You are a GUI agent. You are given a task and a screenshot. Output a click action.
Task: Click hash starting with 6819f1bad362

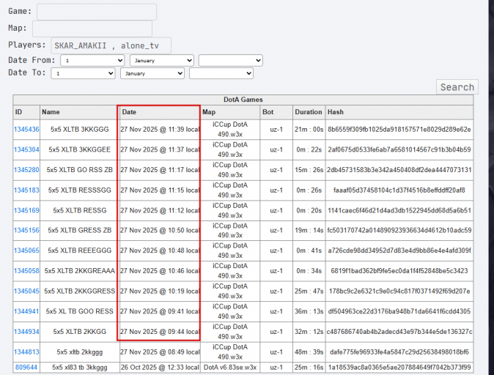(399, 271)
